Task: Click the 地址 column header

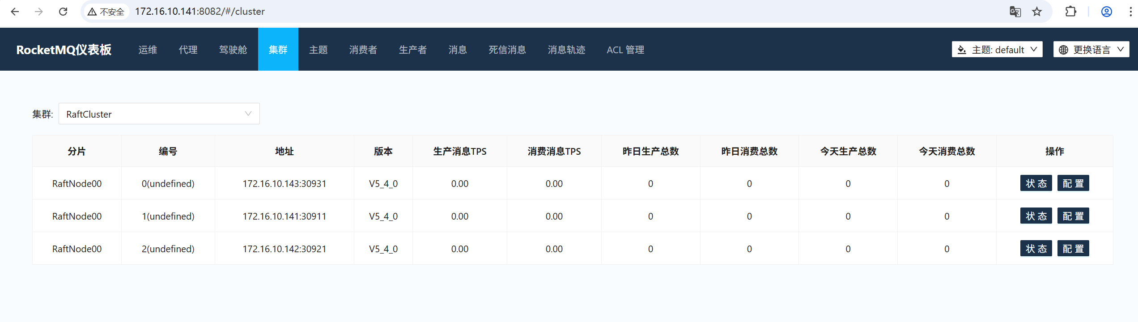Action: click(x=284, y=151)
